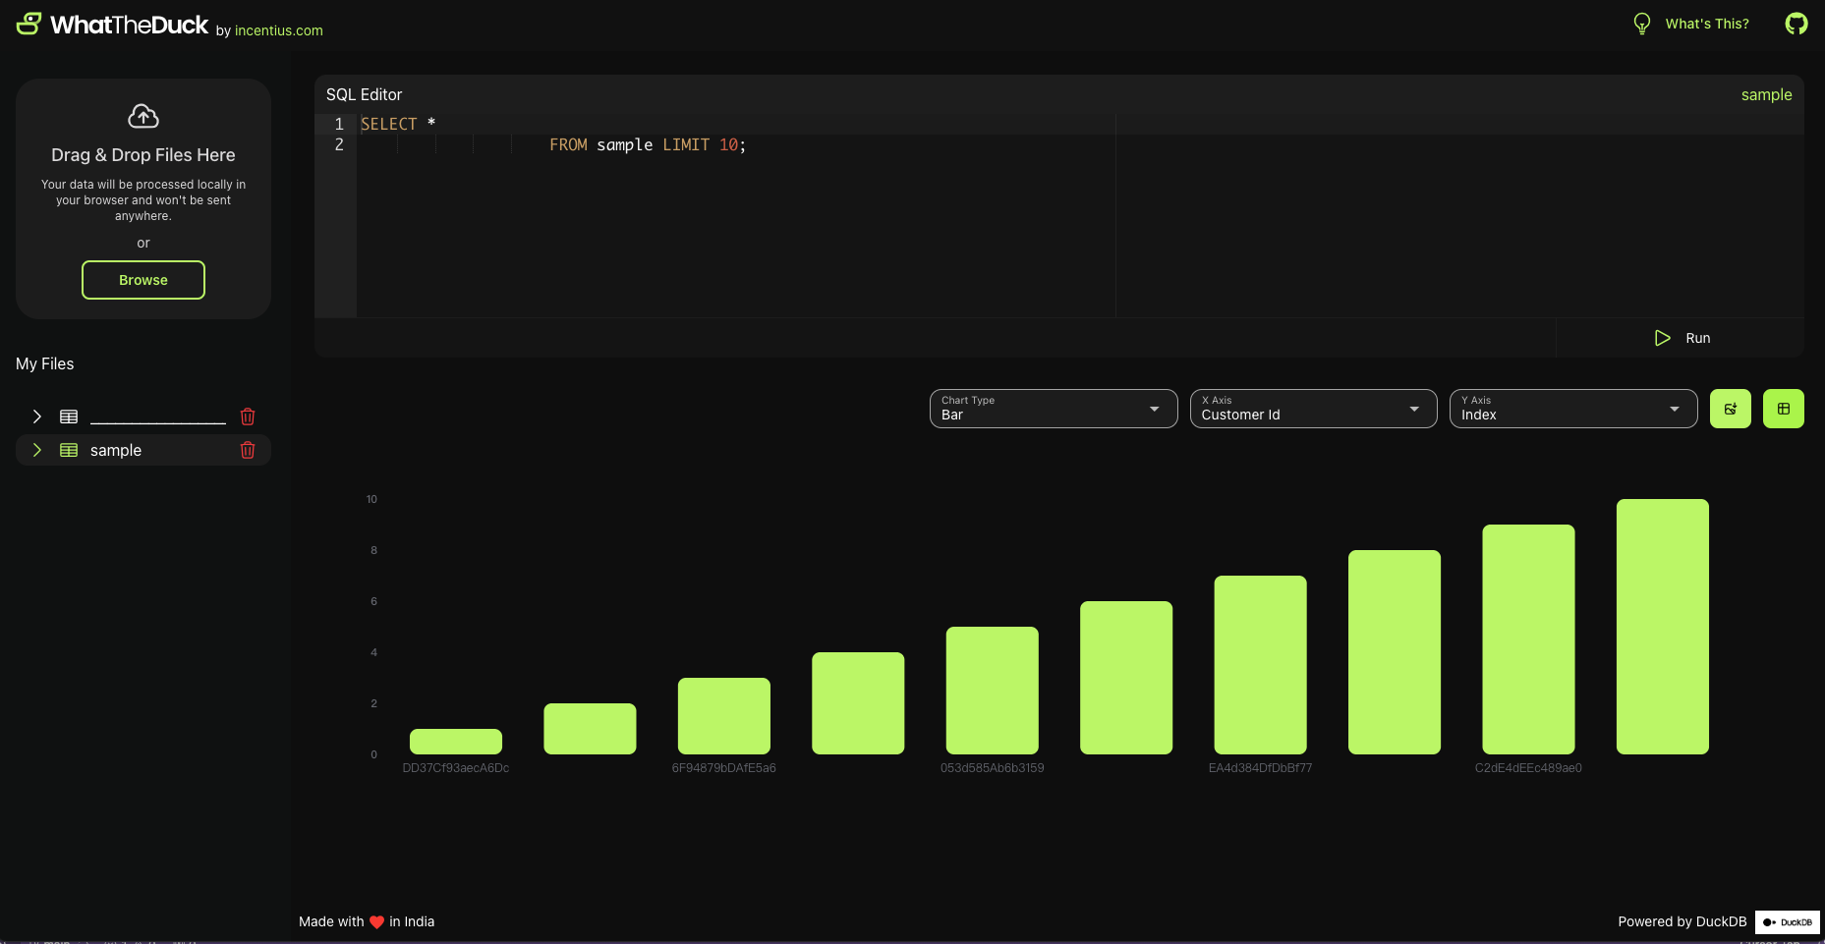
Task: Expand the sample file tree chevron
Action: click(x=37, y=450)
